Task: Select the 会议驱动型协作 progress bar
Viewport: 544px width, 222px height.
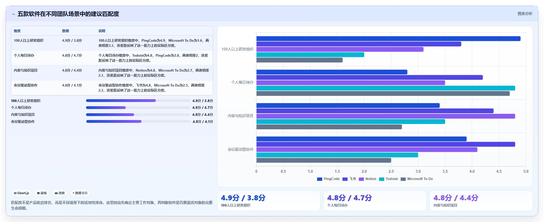Action: pos(138,122)
